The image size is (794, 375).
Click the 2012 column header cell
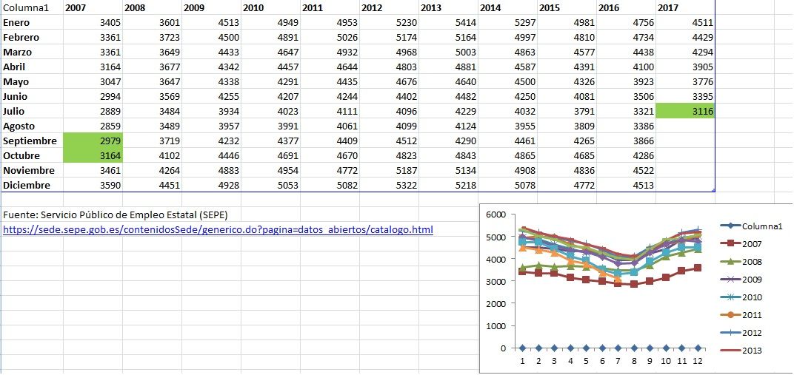tap(390, 7)
